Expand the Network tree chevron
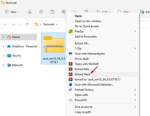Screen dimensions: 150x116 point(3,65)
